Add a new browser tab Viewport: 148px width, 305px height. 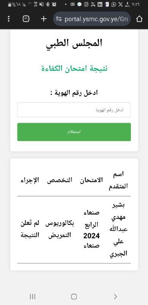click(x=44, y=19)
